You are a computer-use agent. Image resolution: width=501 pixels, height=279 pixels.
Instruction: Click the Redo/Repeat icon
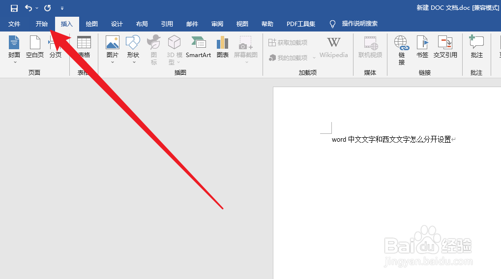tap(47, 8)
